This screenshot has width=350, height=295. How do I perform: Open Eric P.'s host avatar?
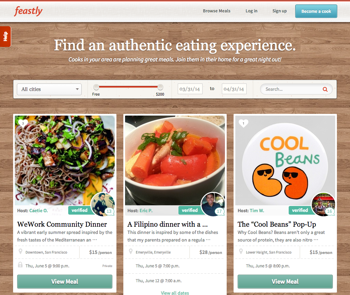tap(213, 204)
